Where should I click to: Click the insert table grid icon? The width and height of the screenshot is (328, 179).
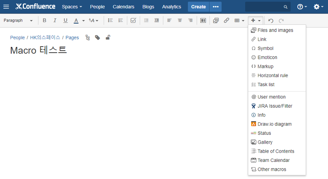click(237, 20)
